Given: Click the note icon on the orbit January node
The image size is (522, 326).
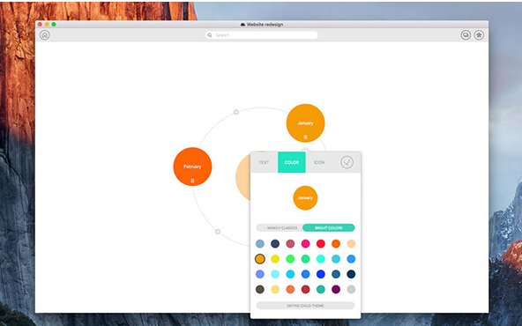Looking at the screenshot, I should pyautogui.click(x=305, y=137).
